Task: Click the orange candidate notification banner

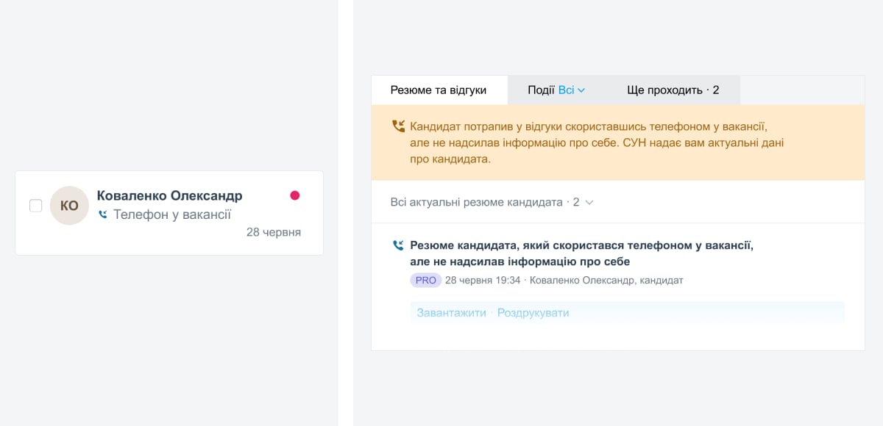Action: tap(617, 142)
